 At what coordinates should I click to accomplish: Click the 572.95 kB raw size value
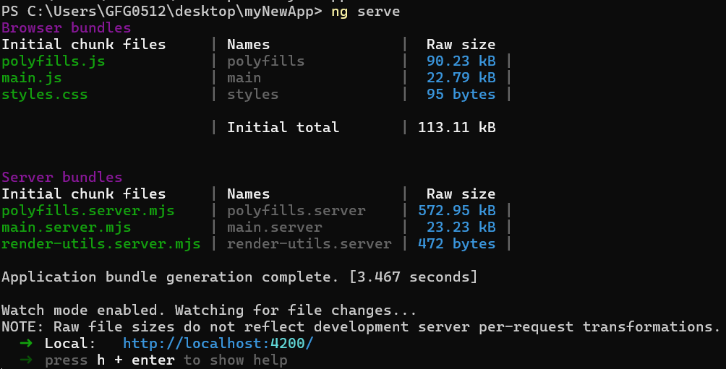[x=457, y=211]
